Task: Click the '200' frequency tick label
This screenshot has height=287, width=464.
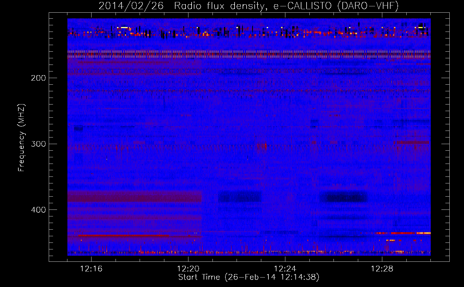Action: click(38, 78)
